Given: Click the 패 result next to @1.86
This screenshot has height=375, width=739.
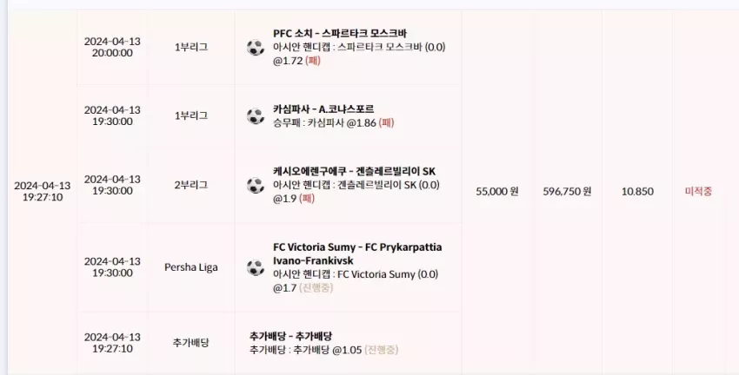Looking at the screenshot, I should tap(386, 123).
